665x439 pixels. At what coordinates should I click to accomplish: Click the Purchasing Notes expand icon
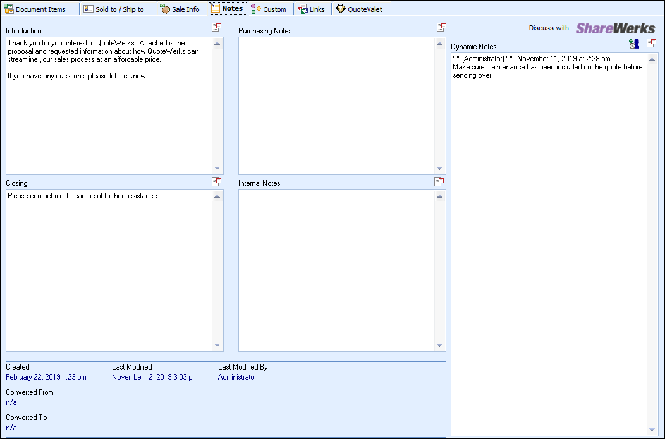tap(441, 27)
